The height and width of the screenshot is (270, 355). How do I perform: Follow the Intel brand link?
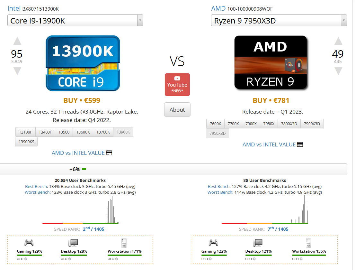[x=14, y=9]
